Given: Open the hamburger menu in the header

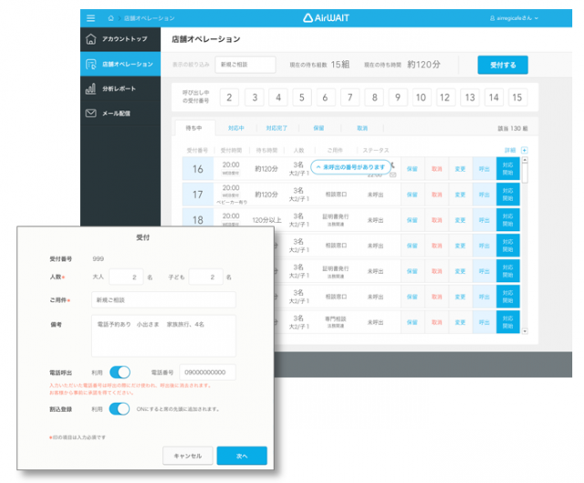Looking at the screenshot, I should click(x=89, y=17).
